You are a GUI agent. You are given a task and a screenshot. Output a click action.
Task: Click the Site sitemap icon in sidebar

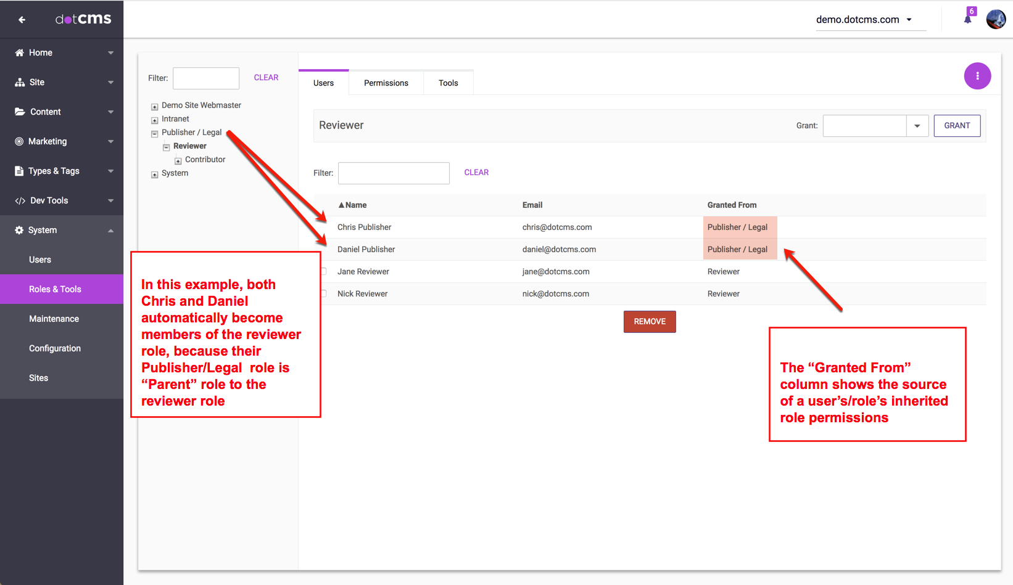20,82
